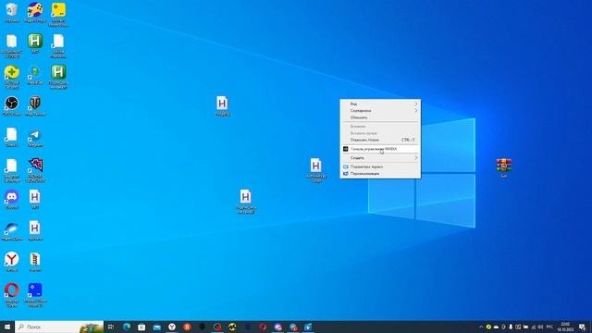This screenshot has width=592, height=333.
Task: Select the colorful gamepad icon in top row
Action: pos(35,12)
